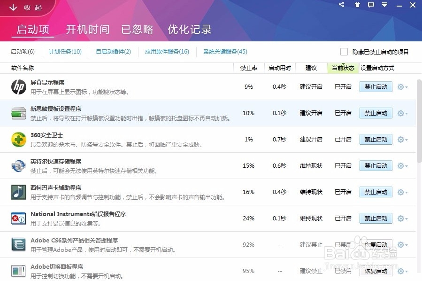Click 92% 禁止率 value for Adobe CS6

tap(248, 245)
